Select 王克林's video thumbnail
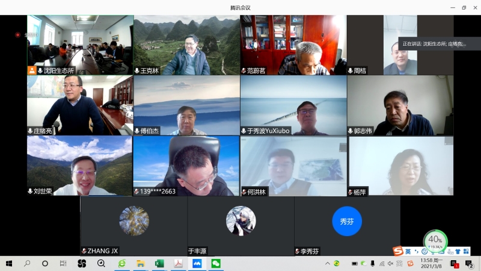Viewport: 481px width, 271px height. tap(186, 45)
